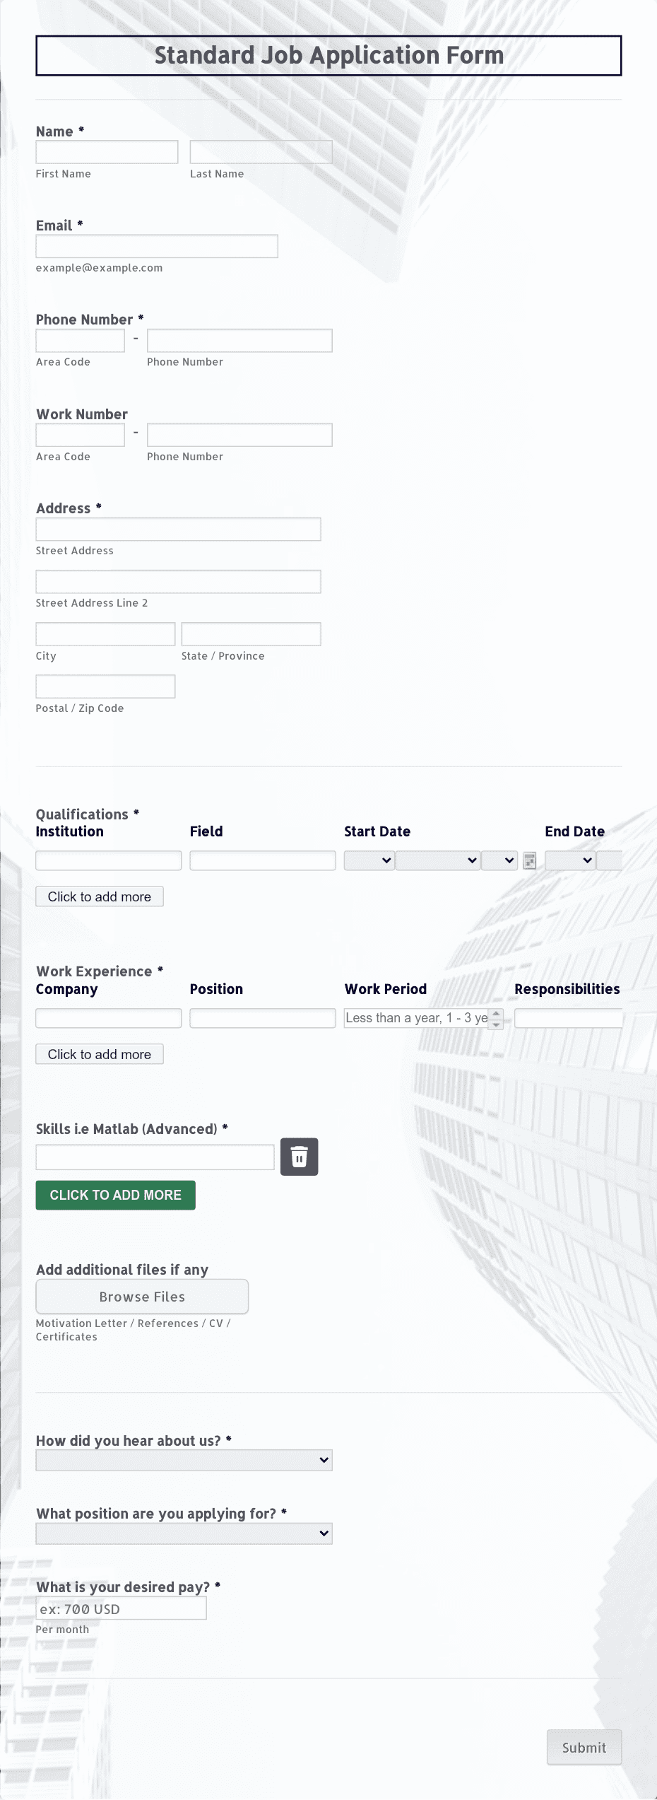Open the End Date dropdown chevron
This screenshot has width=657, height=1800.
click(x=586, y=860)
